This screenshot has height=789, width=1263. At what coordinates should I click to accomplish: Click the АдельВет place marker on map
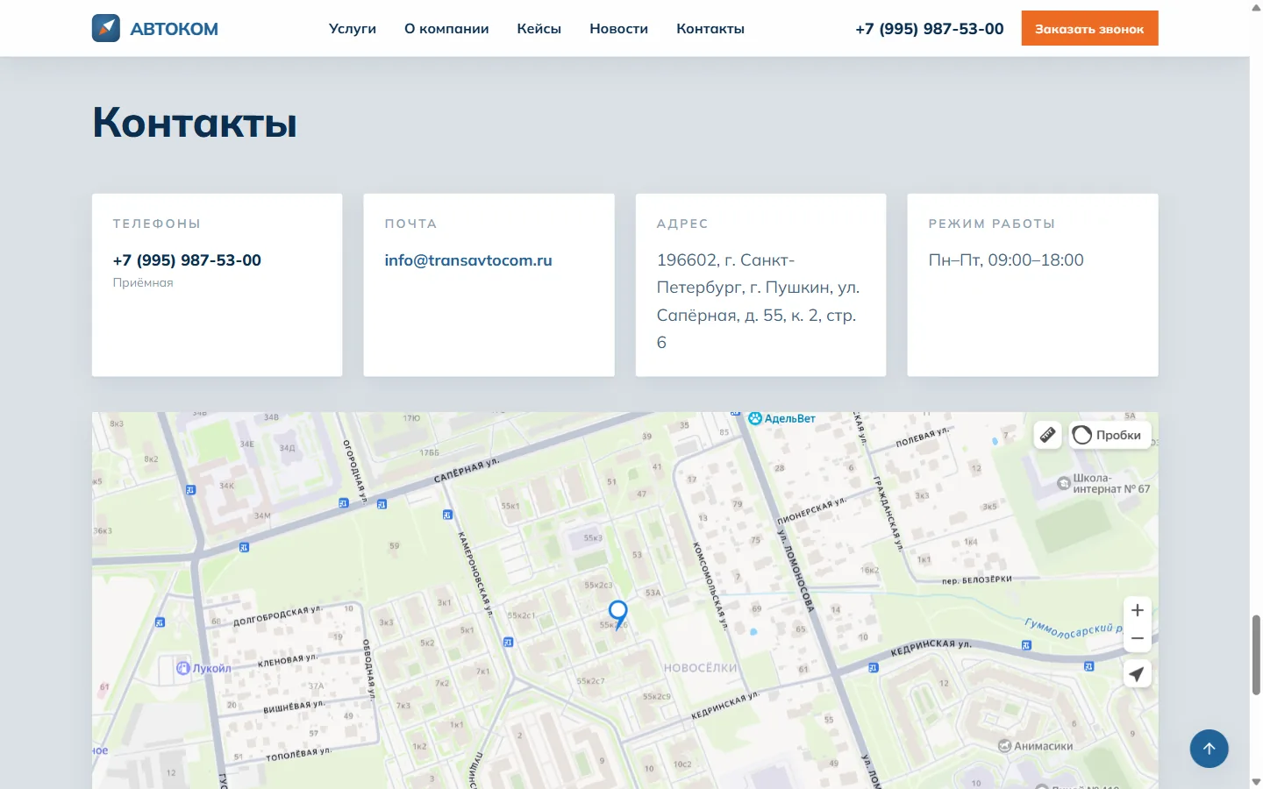pyautogui.click(x=781, y=419)
